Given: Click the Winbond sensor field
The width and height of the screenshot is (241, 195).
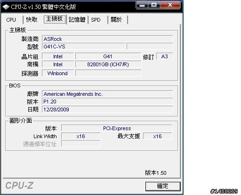Looking at the screenshot, I should pos(58,73).
